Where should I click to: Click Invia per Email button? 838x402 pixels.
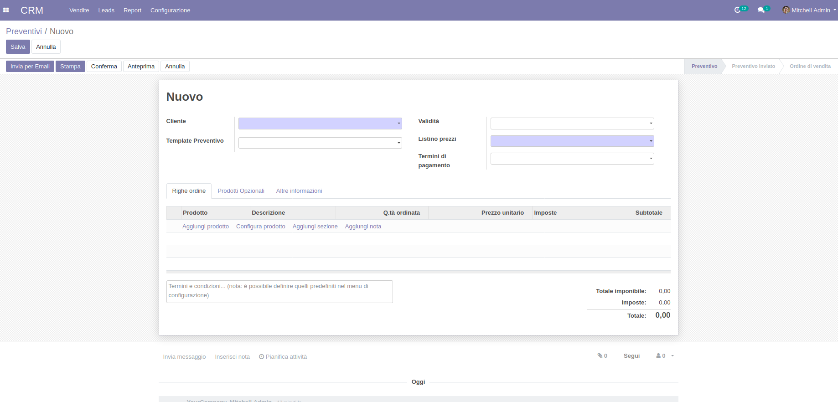[30, 67]
